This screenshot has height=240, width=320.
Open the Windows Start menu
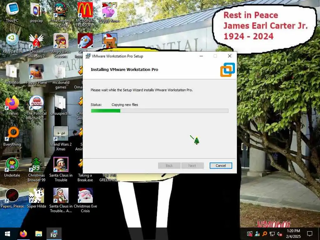pos(7,234)
